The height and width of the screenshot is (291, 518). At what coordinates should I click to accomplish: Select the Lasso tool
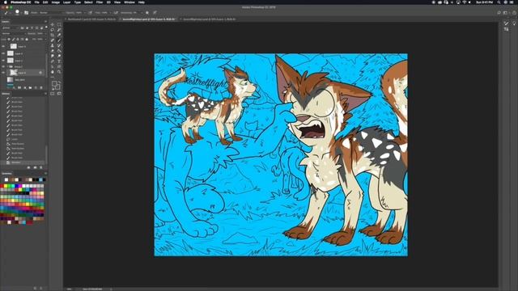click(x=53, y=30)
